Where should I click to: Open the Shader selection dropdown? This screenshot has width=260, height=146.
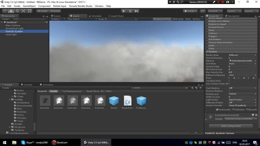click(x=240, y=119)
